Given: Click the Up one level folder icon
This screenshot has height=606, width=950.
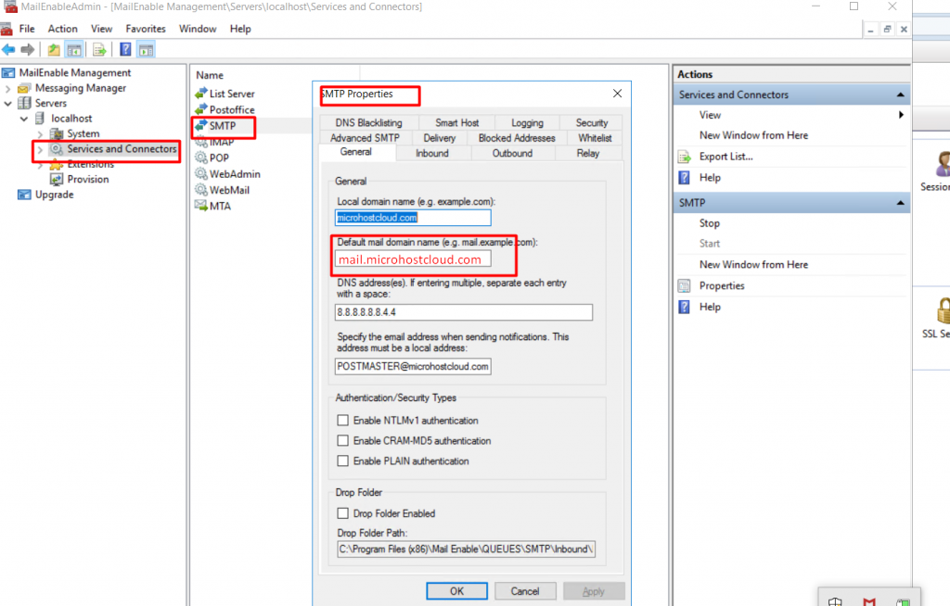Looking at the screenshot, I should tap(54, 50).
